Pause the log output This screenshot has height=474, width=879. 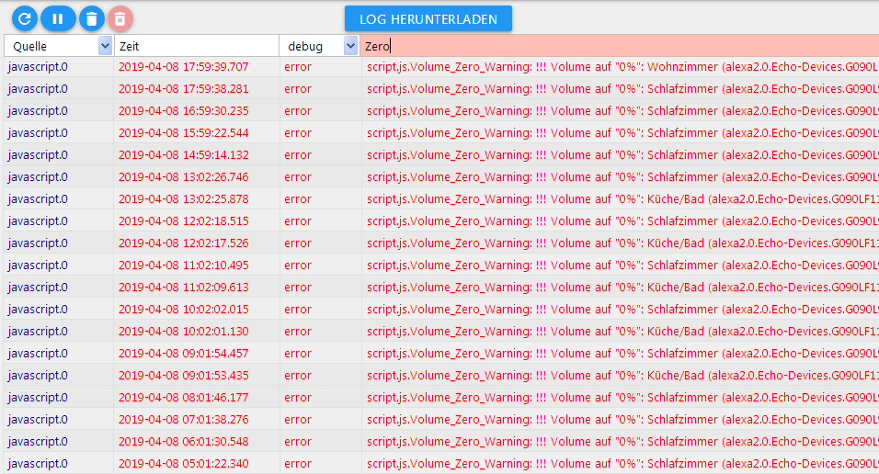pyautogui.click(x=58, y=18)
